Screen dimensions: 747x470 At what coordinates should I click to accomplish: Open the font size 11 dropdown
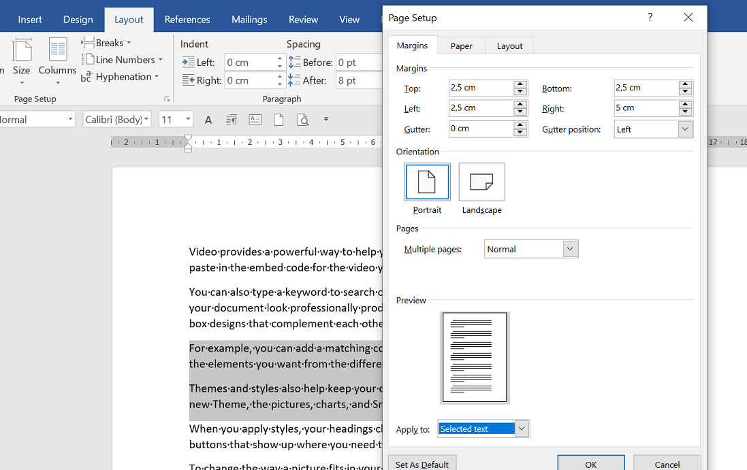pos(188,120)
